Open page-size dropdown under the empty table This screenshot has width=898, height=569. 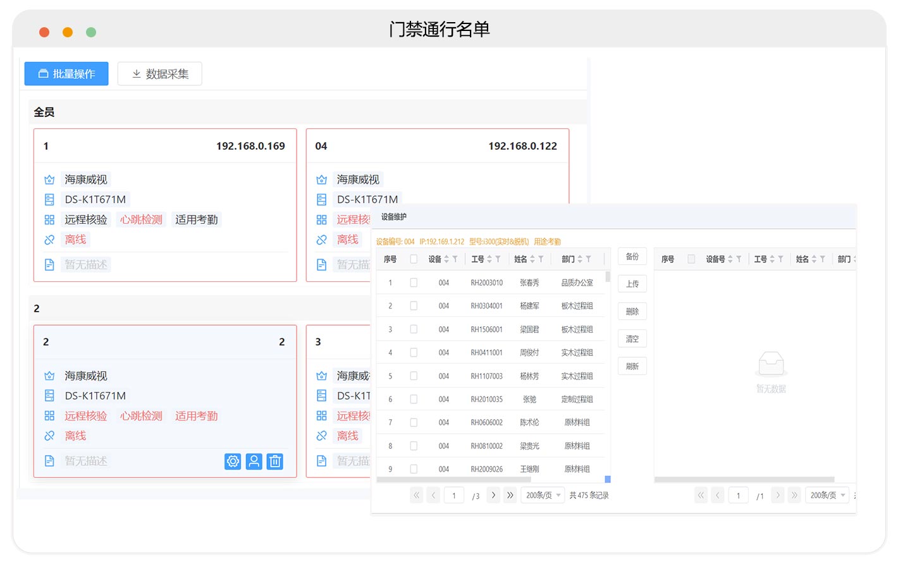[827, 496]
